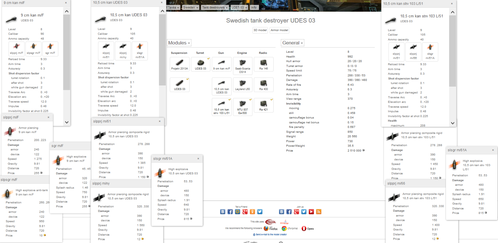Open the Sweden nation dropdown
498x243 pixels.
click(190, 8)
